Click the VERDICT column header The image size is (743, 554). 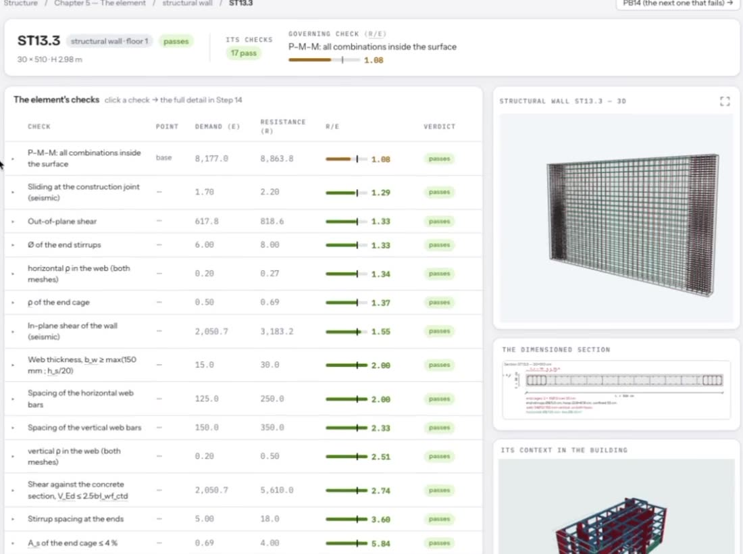tap(439, 126)
